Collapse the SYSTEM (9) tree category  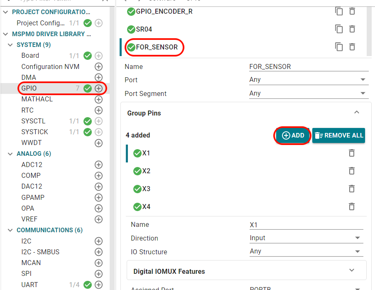click(10, 45)
